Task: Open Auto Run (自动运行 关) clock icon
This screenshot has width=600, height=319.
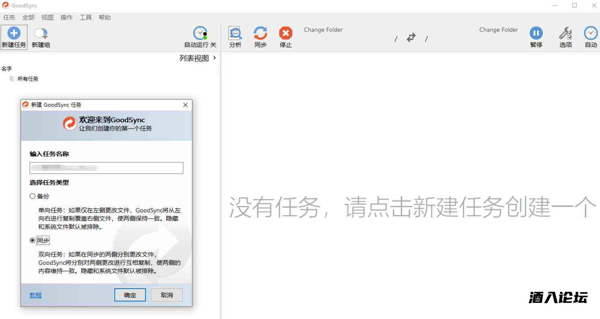Action: click(200, 33)
